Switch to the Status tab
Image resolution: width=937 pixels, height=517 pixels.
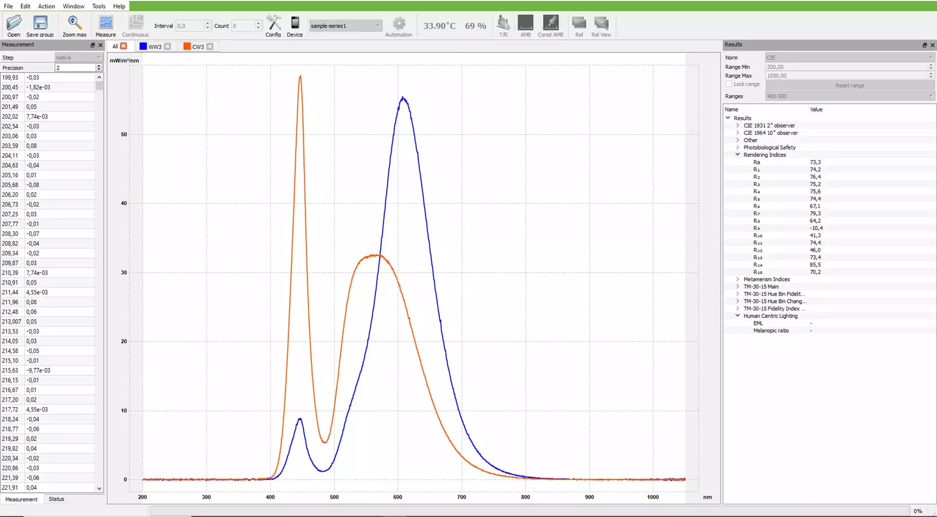(x=56, y=499)
